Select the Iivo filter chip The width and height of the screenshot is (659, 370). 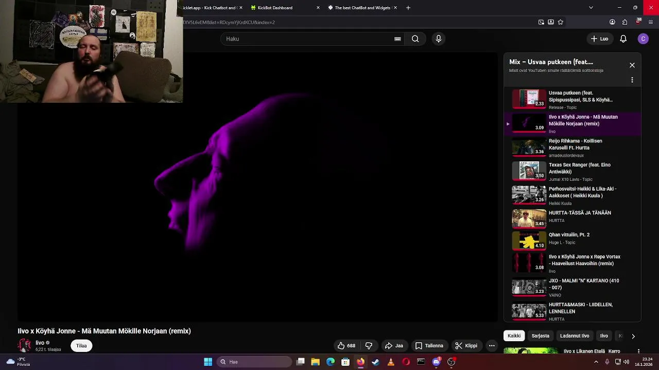tap(604, 336)
